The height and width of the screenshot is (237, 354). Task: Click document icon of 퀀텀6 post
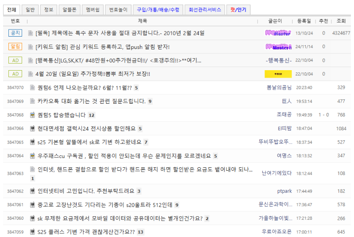pyautogui.click(x=32, y=87)
